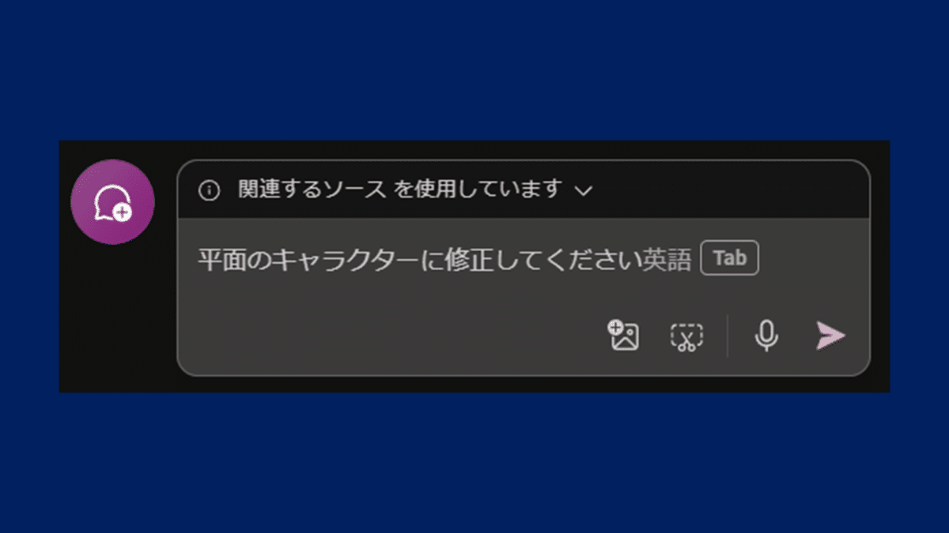Select the screenshot capture scissors icon
This screenshot has height=533, width=949.
(686, 337)
